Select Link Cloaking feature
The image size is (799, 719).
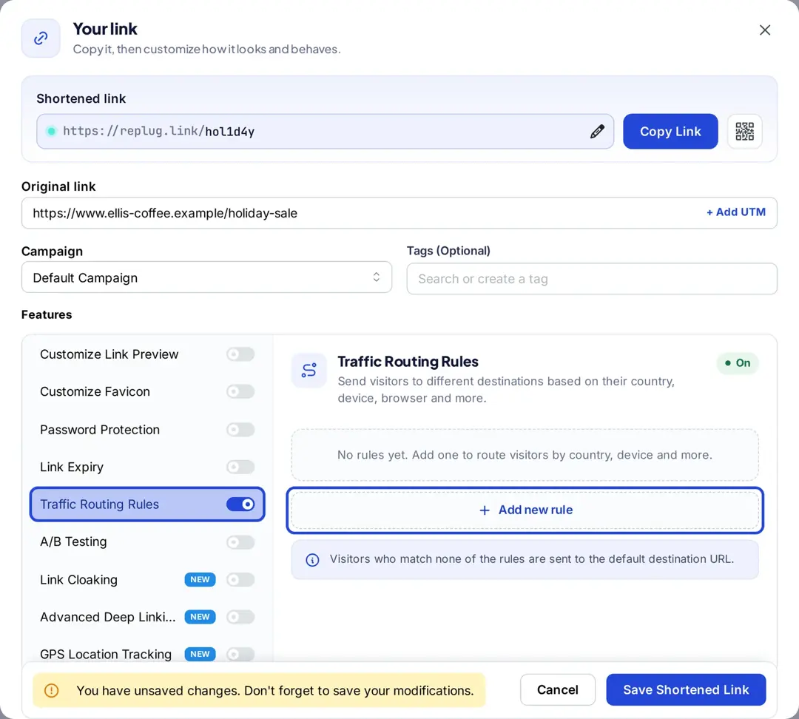click(x=78, y=579)
